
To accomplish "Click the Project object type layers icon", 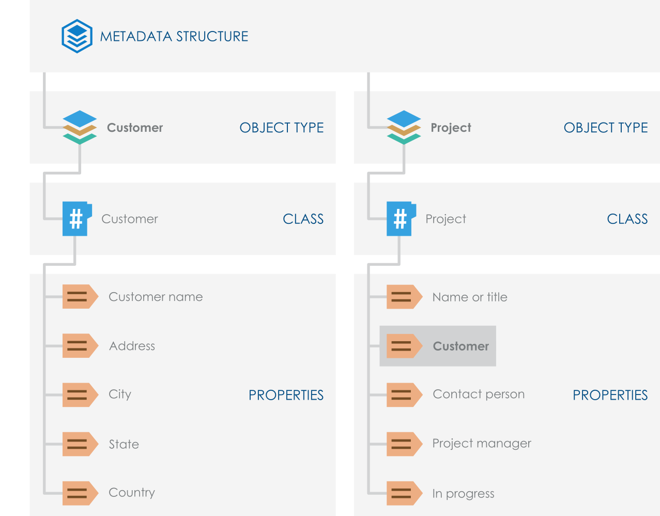I will tap(404, 127).
